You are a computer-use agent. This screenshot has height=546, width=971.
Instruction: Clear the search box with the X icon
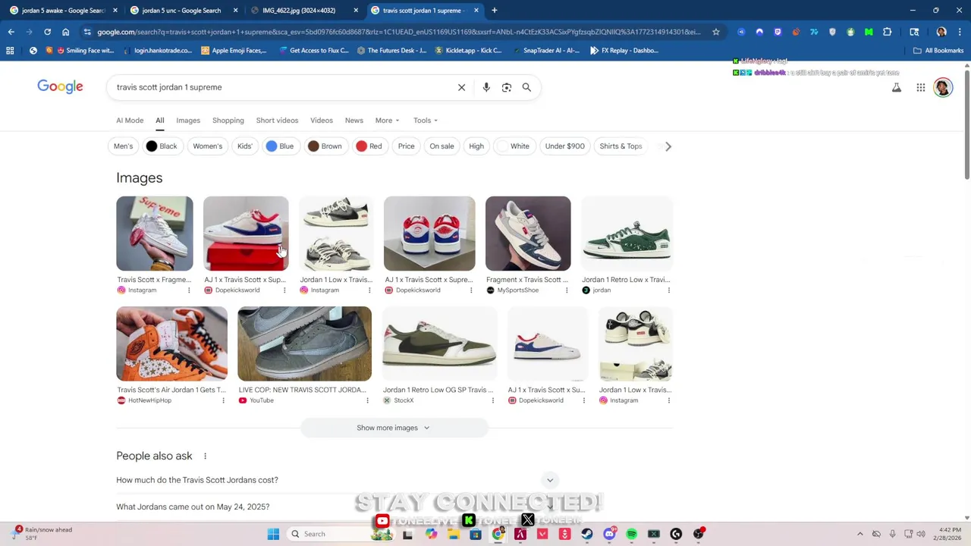point(461,87)
